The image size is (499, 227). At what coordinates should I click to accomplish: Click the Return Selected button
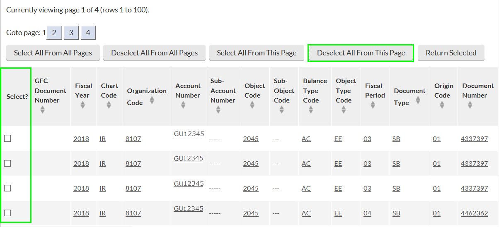click(x=451, y=53)
